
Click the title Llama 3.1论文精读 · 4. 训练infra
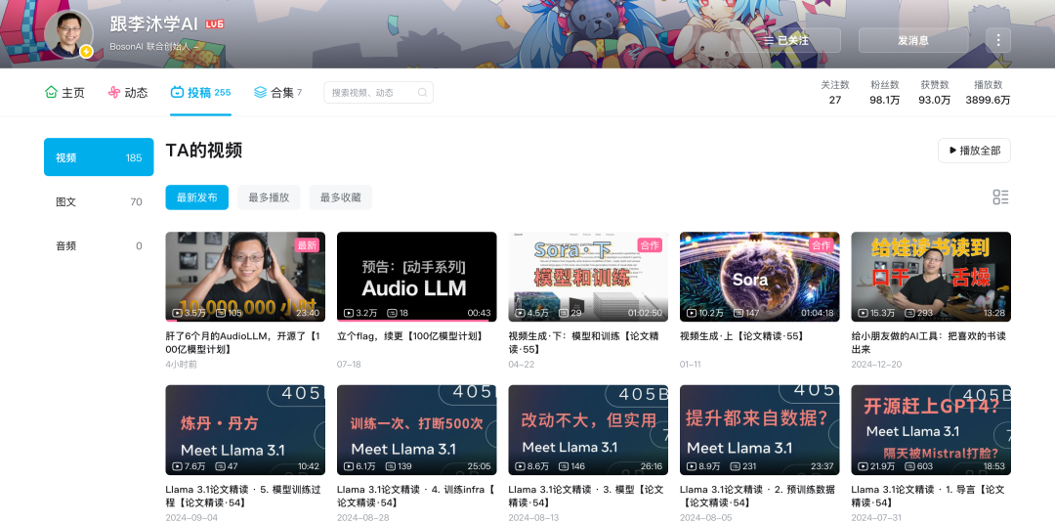[x=416, y=496]
